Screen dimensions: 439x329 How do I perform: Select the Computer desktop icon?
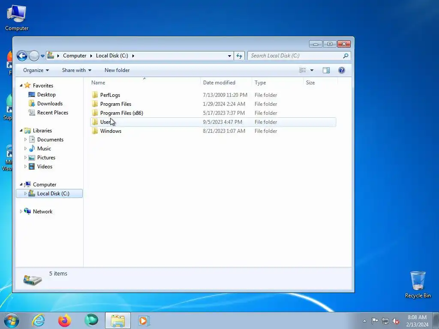click(x=17, y=17)
